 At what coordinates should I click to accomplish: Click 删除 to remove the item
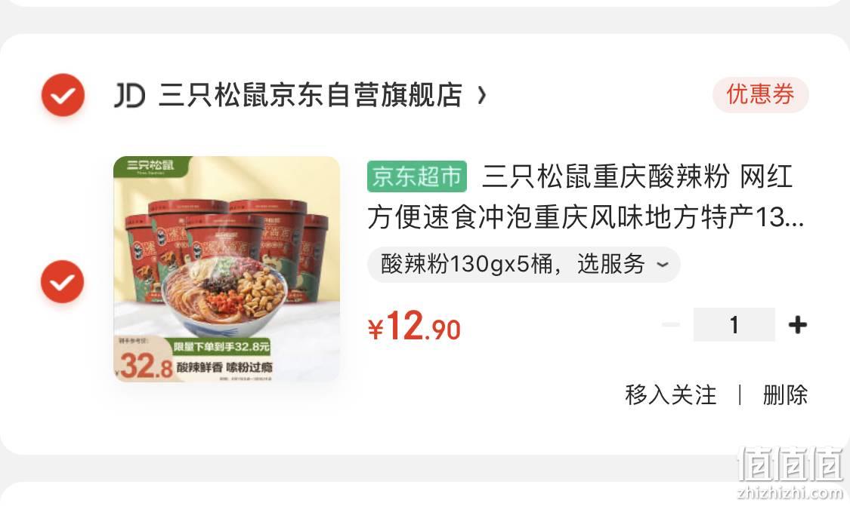(785, 394)
